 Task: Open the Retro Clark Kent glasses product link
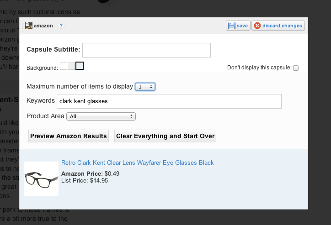137,163
